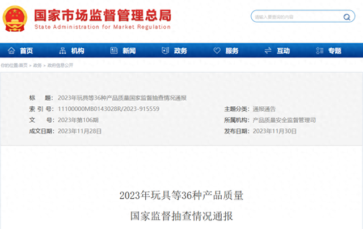Select the title text 2023年玩具等36种产品质量国家监督抽查情况通报 in the info box
363x229 pixels.
pos(122,98)
